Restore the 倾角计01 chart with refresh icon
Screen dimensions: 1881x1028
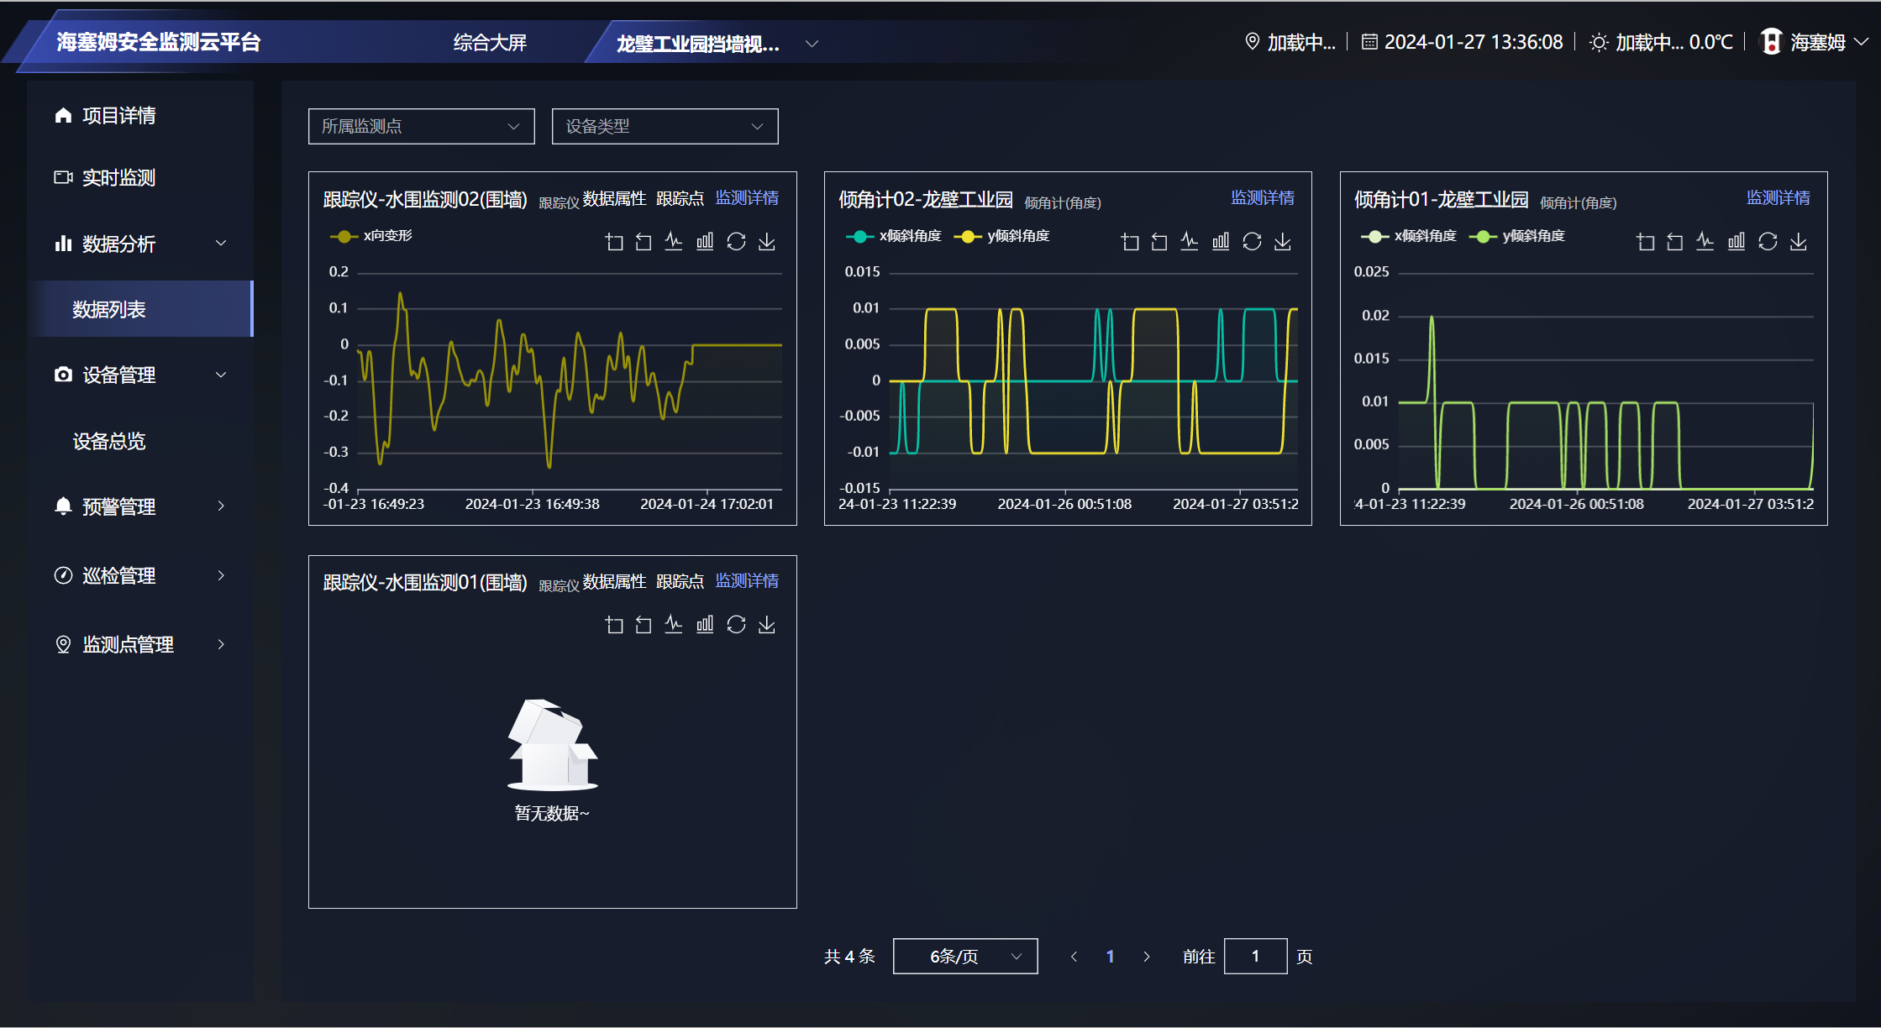[1768, 242]
